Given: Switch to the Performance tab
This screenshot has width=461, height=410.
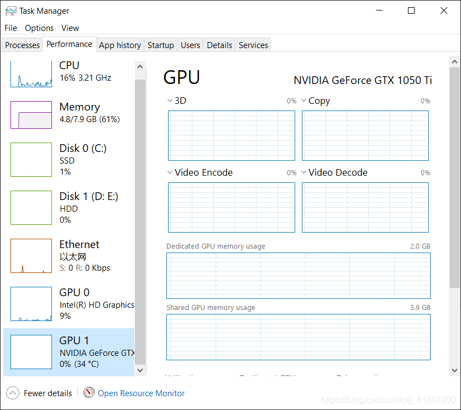Looking at the screenshot, I should [70, 44].
